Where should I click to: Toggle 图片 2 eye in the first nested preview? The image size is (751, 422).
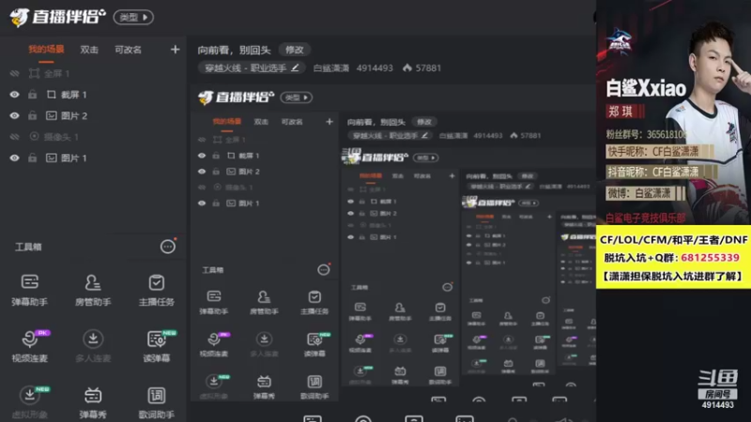(202, 172)
